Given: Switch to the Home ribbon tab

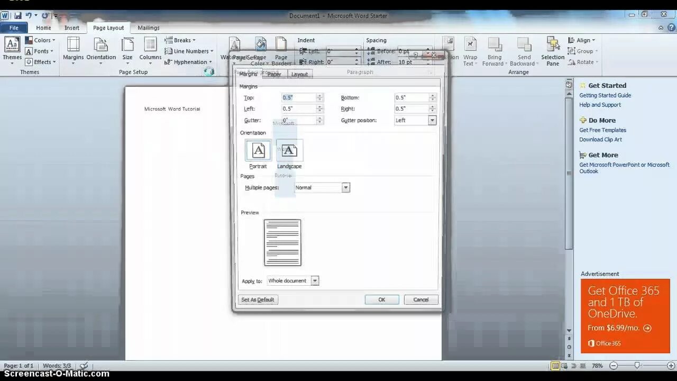Looking at the screenshot, I should pyautogui.click(x=43, y=28).
